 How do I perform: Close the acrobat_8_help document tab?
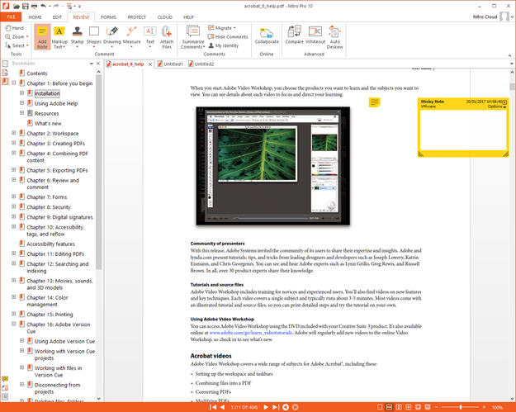click(150, 64)
